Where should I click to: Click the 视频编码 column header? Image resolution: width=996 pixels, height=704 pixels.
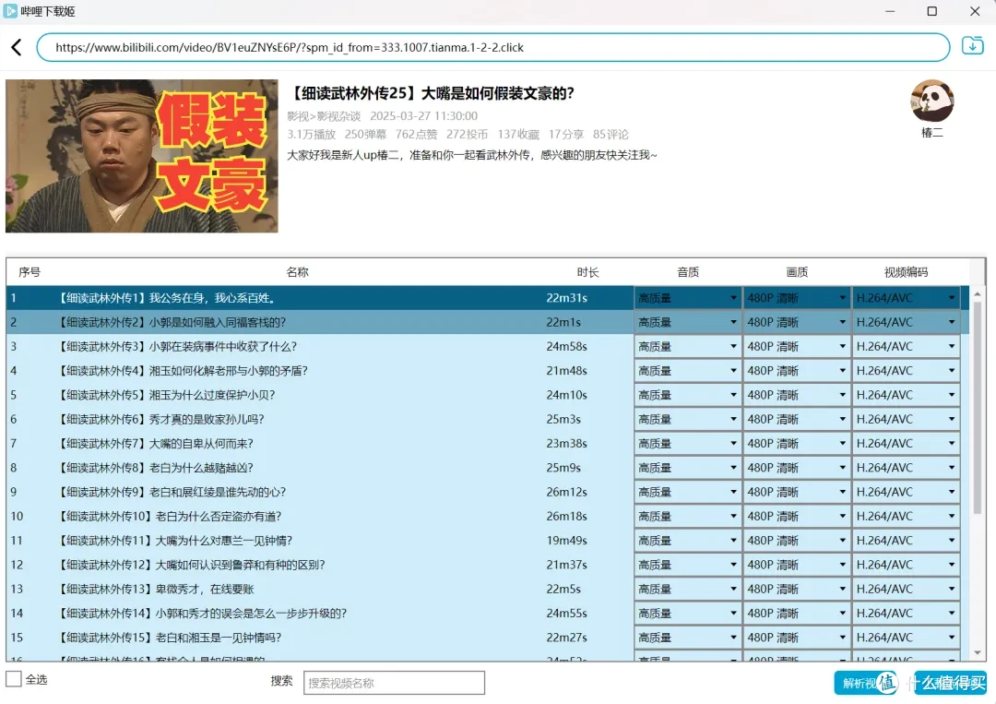906,272
